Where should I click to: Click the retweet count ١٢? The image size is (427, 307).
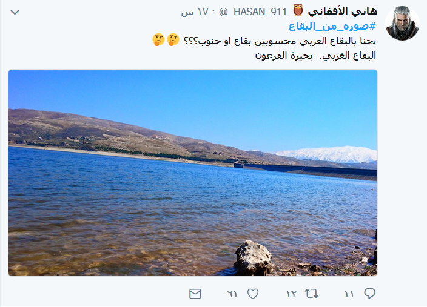[291, 294]
